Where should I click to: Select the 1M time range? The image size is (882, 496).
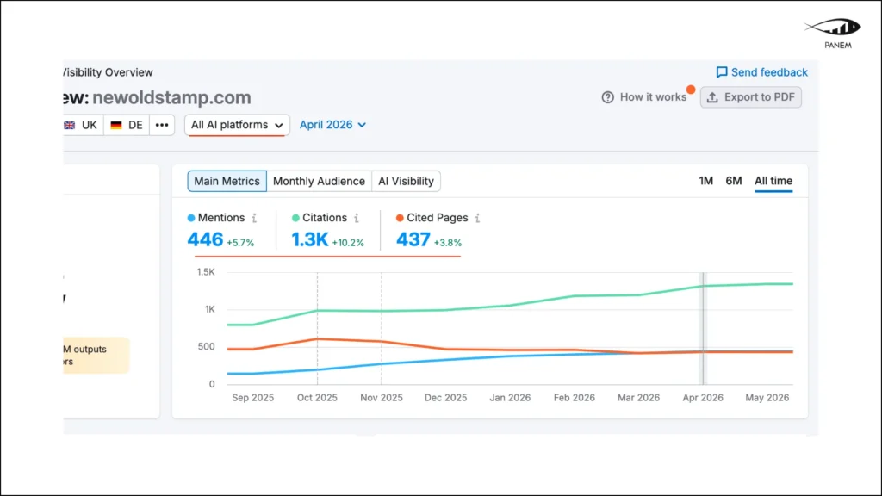click(706, 181)
